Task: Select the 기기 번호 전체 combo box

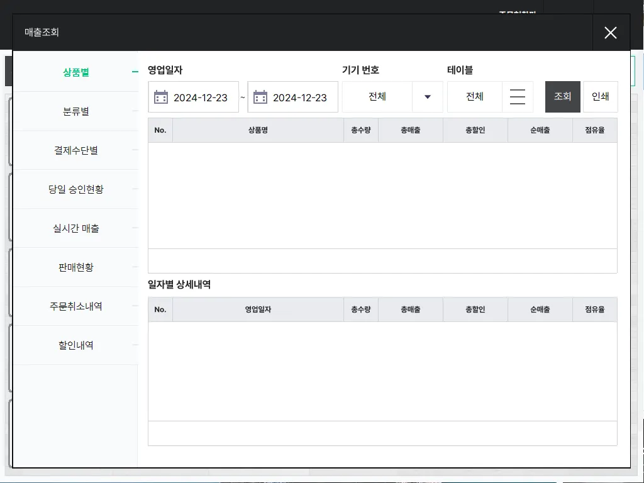Action: tap(392, 97)
